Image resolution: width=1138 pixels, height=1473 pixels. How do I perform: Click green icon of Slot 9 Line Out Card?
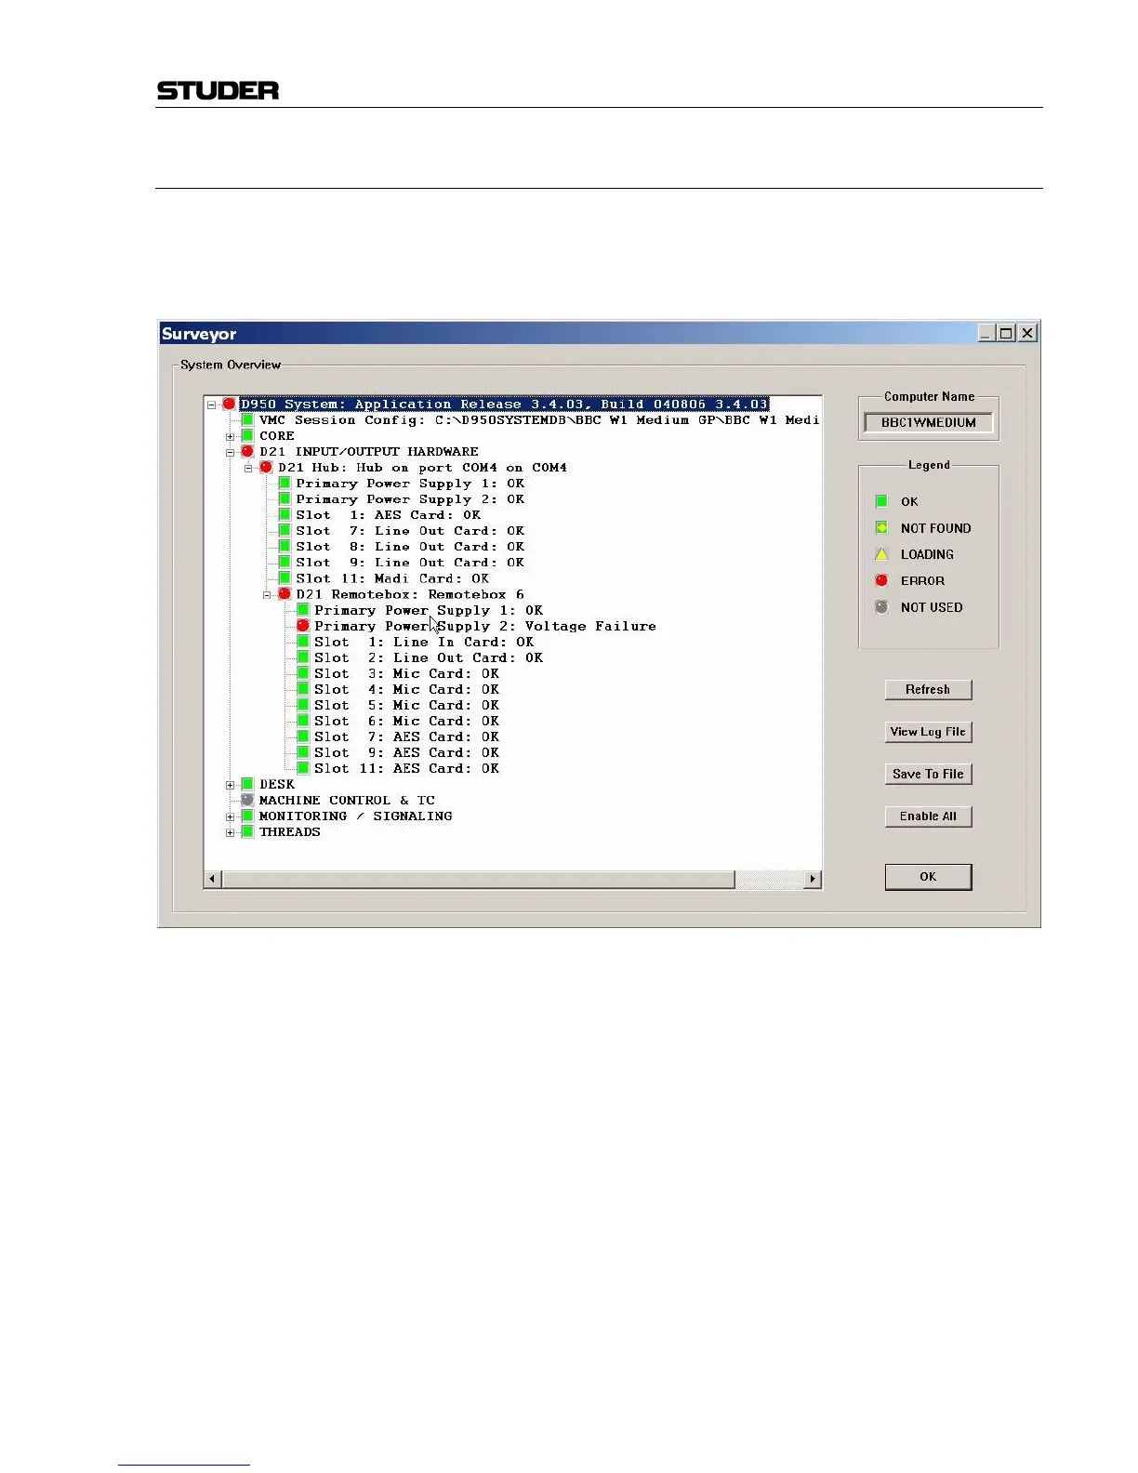click(284, 563)
